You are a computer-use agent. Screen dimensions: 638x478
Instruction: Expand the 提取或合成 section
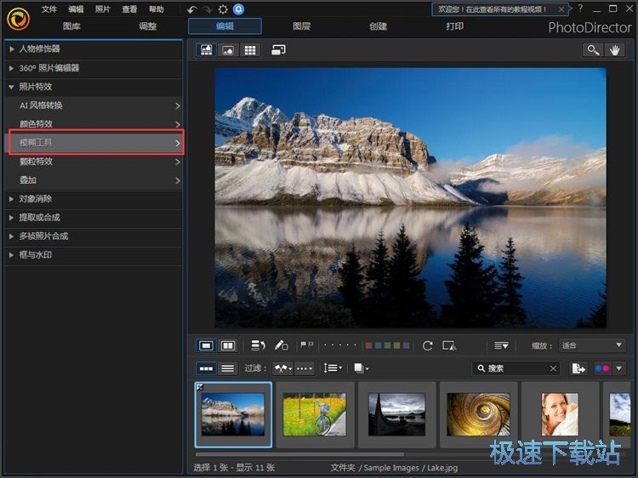(94, 218)
